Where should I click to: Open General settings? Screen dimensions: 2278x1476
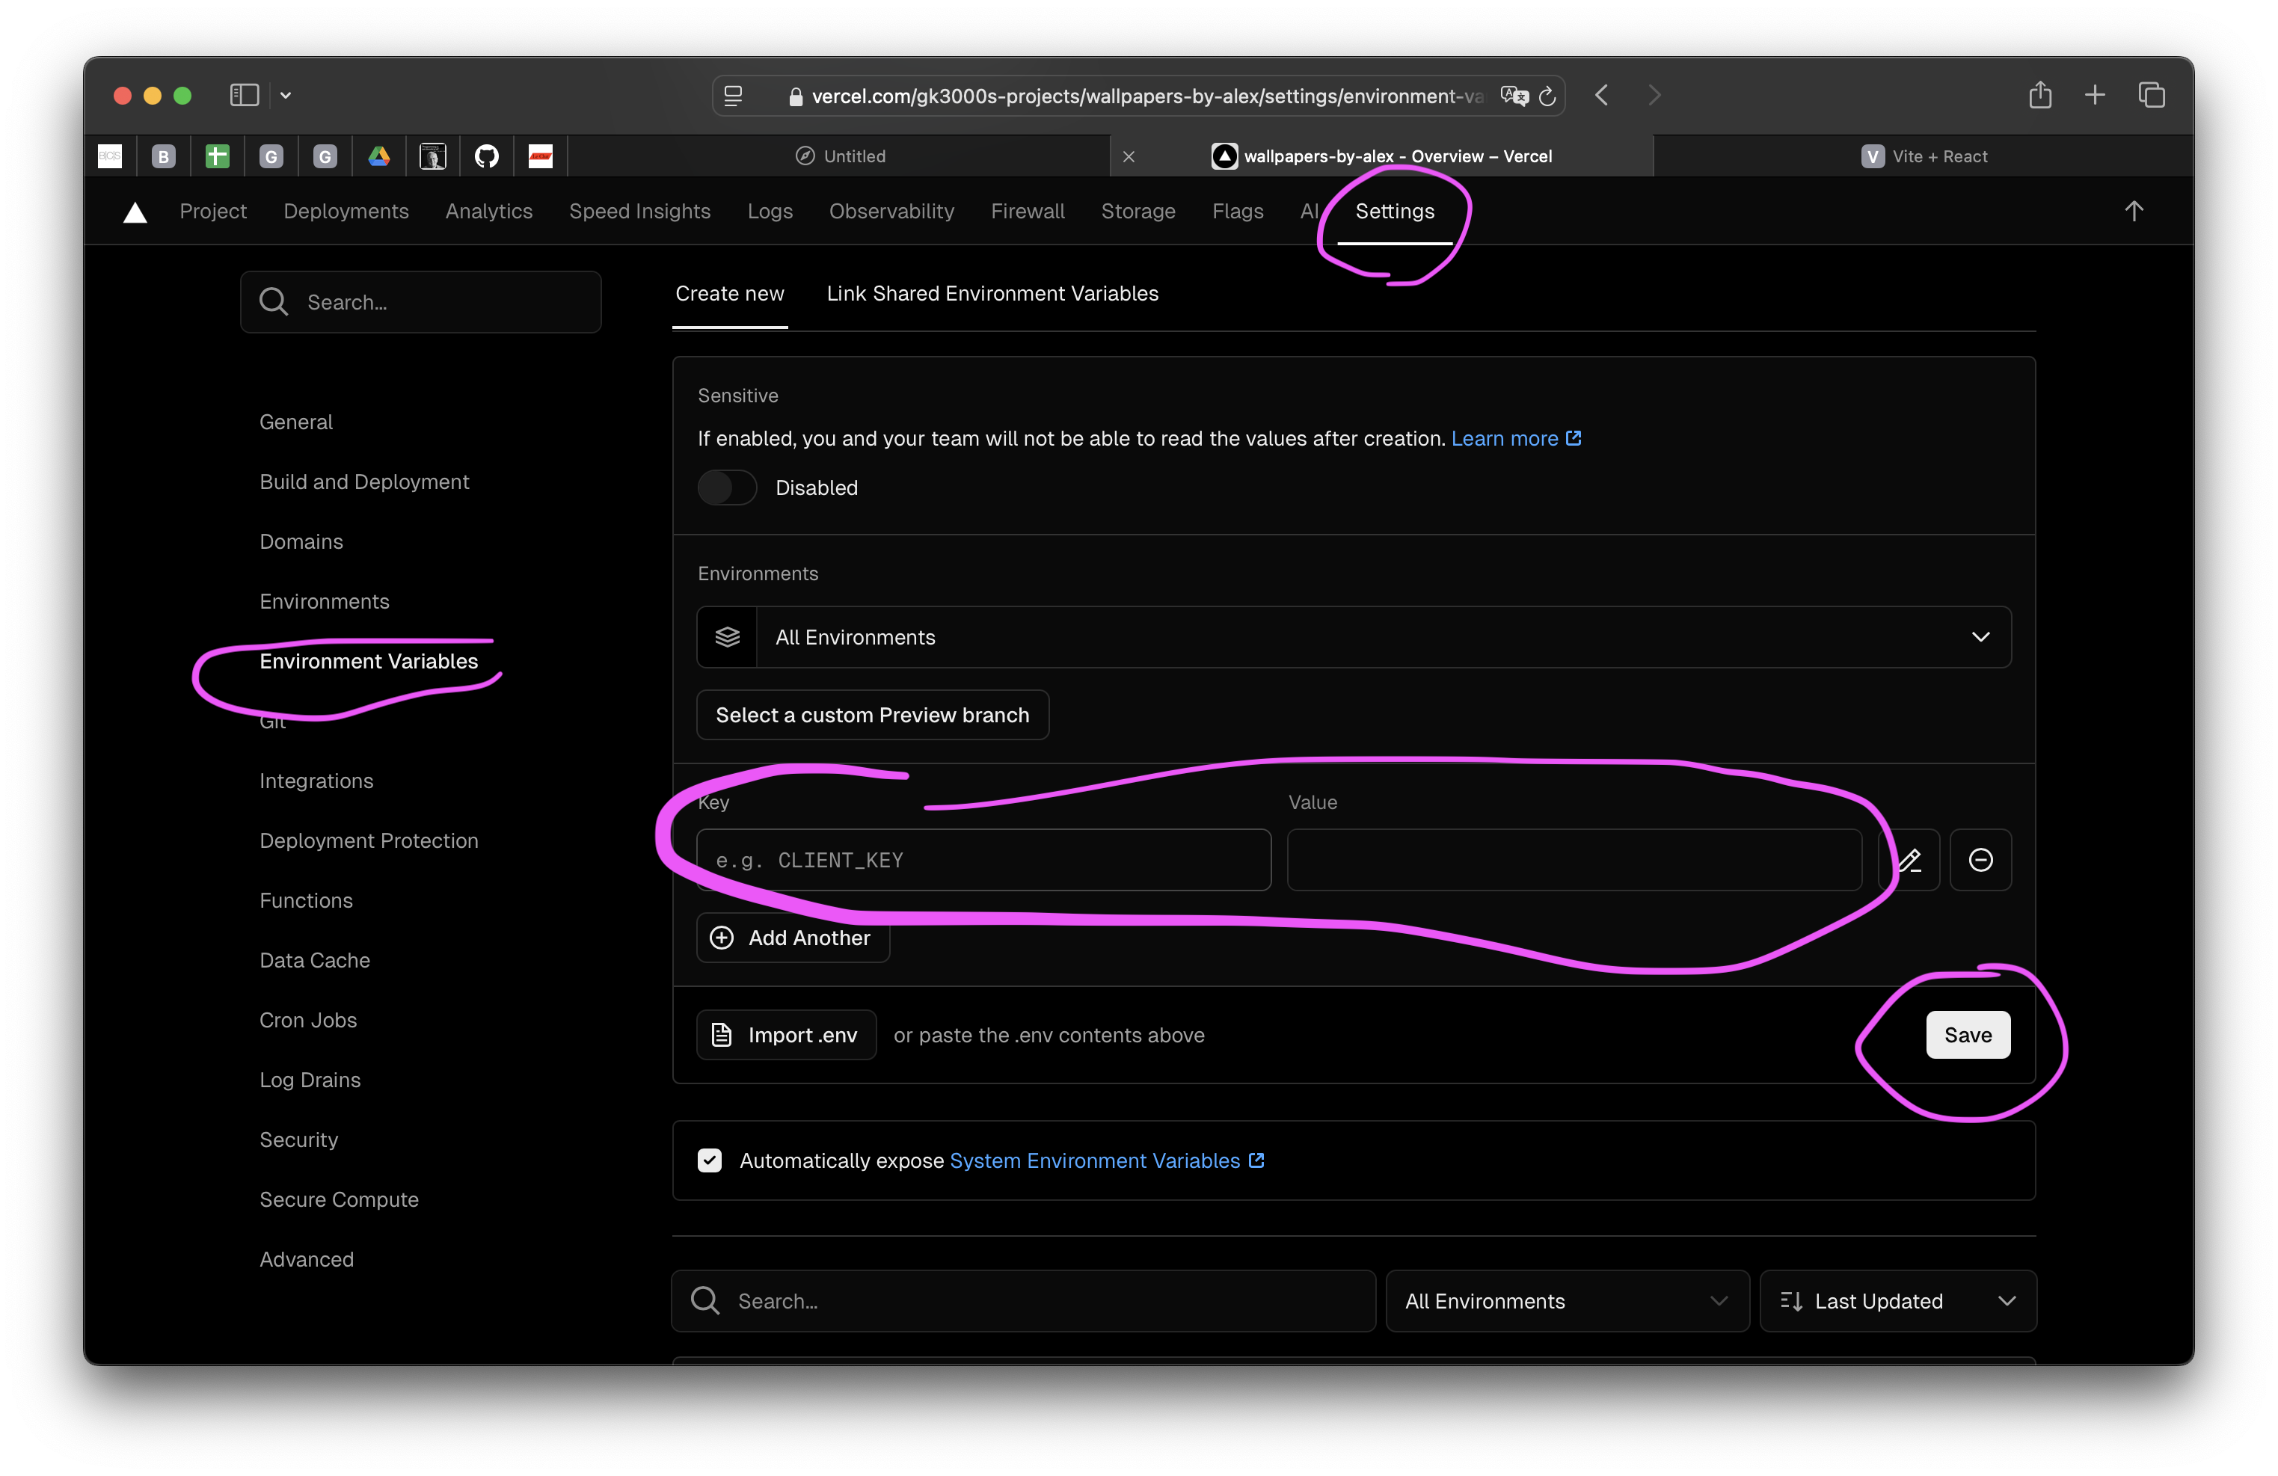(x=295, y=422)
